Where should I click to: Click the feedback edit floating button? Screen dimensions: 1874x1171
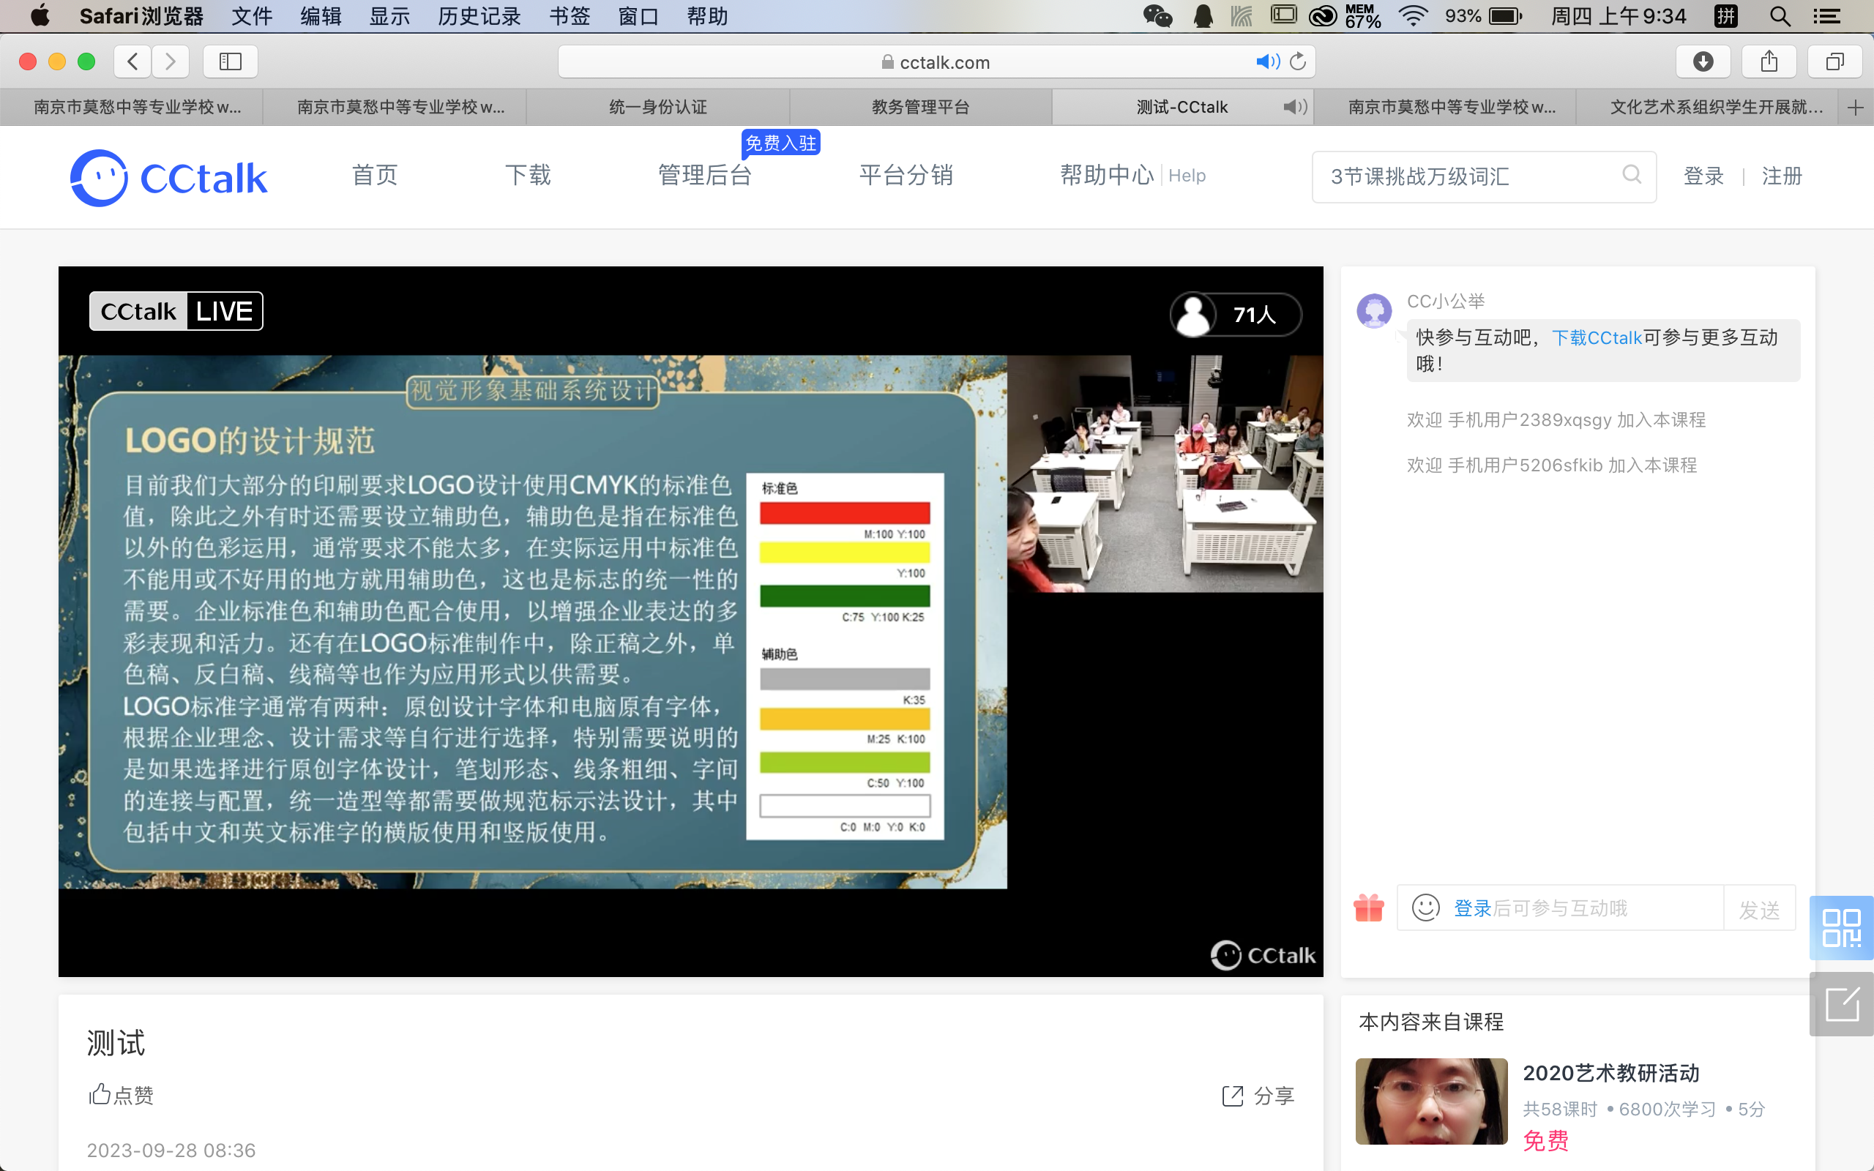click(x=1841, y=1003)
